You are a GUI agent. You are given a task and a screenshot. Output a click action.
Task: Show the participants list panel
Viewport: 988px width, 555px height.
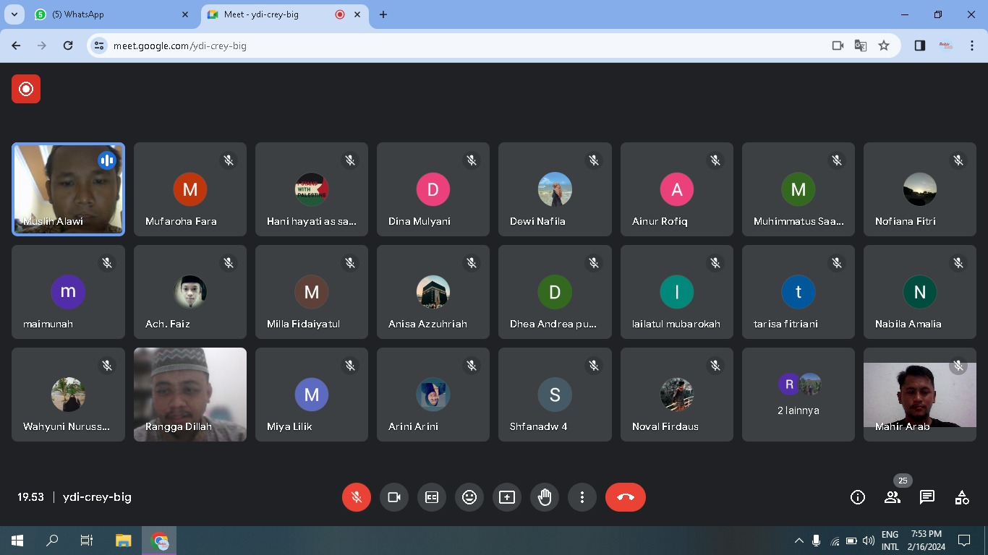(x=893, y=497)
